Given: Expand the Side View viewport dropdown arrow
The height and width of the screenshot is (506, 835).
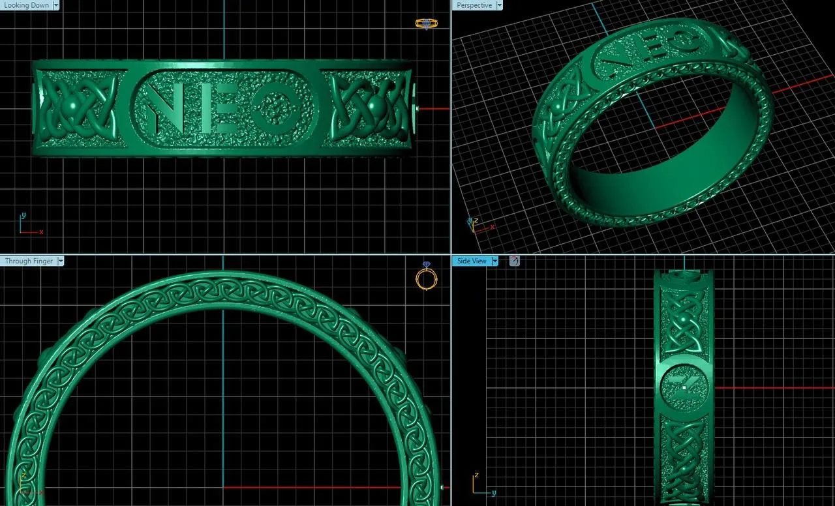Looking at the screenshot, I should click(494, 261).
